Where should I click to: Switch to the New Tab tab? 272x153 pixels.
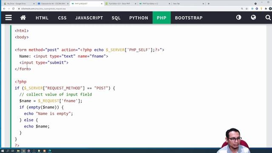pos(188,3)
